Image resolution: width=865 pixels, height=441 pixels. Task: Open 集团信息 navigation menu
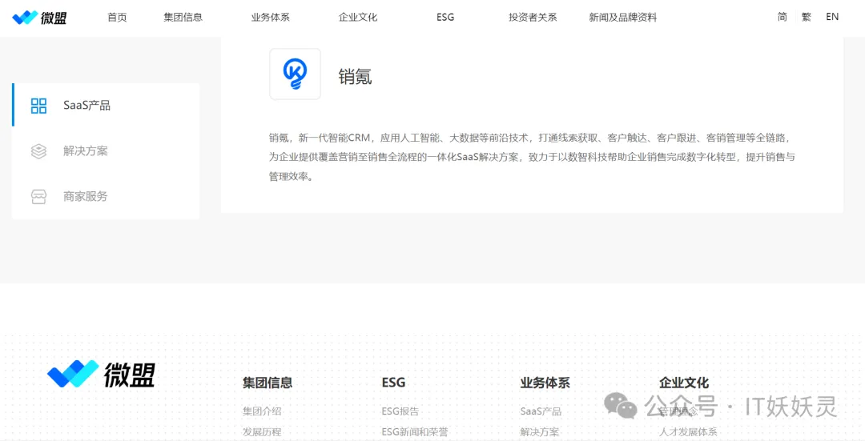coord(183,17)
